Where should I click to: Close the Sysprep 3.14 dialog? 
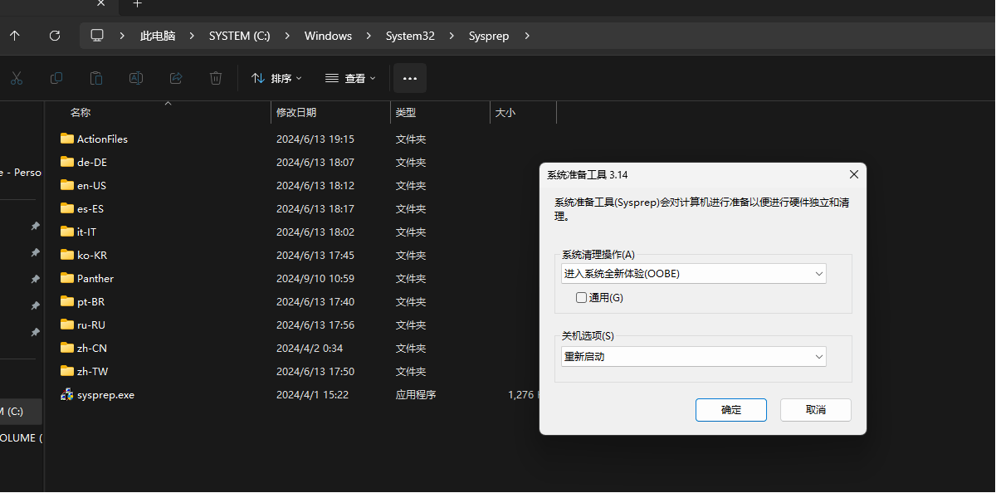click(854, 174)
